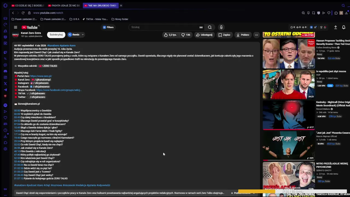Screen dimensions: 350x197
Task: Open the Filters button
Action: click(x=108, y=27)
